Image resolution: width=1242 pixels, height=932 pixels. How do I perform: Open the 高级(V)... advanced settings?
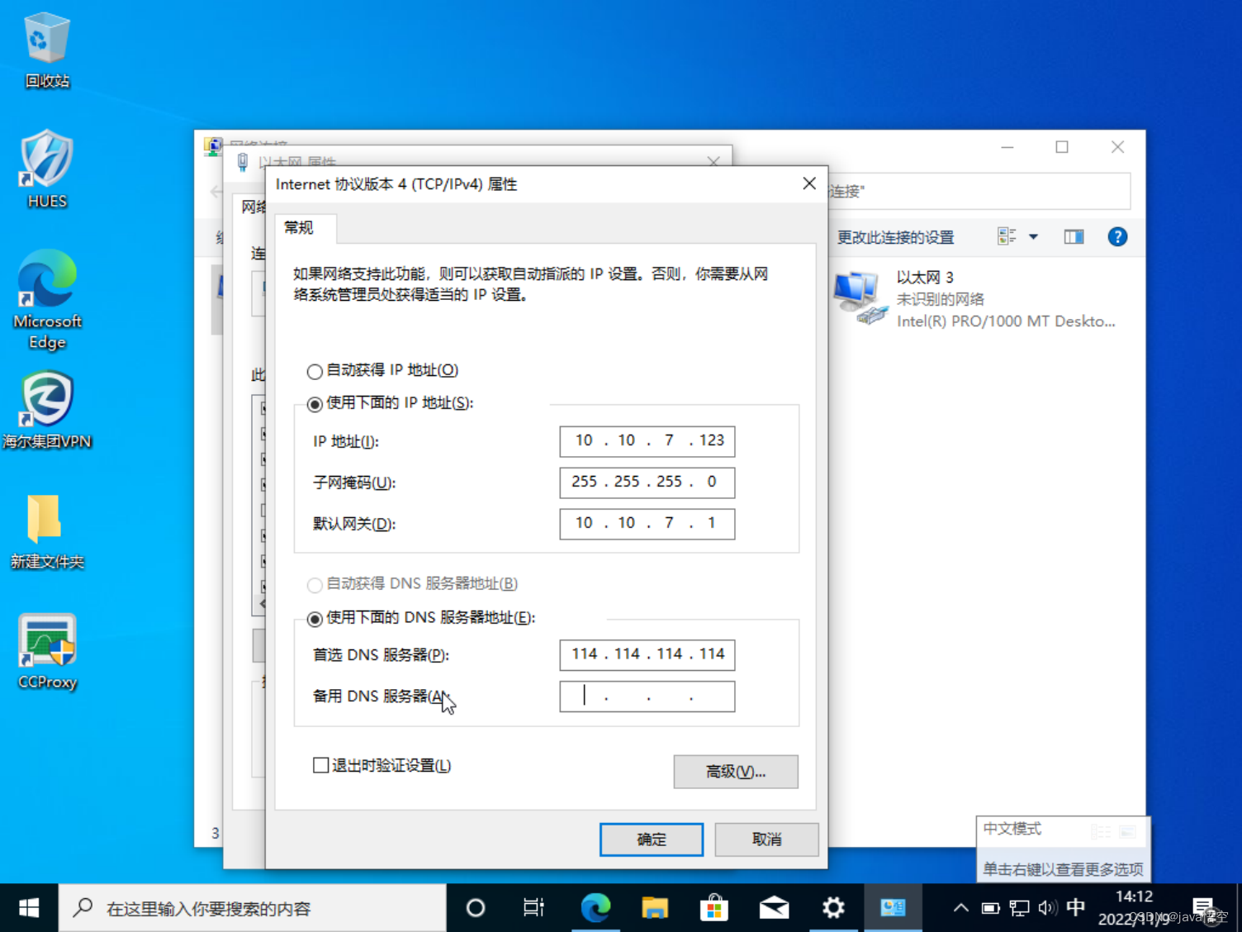(x=736, y=772)
